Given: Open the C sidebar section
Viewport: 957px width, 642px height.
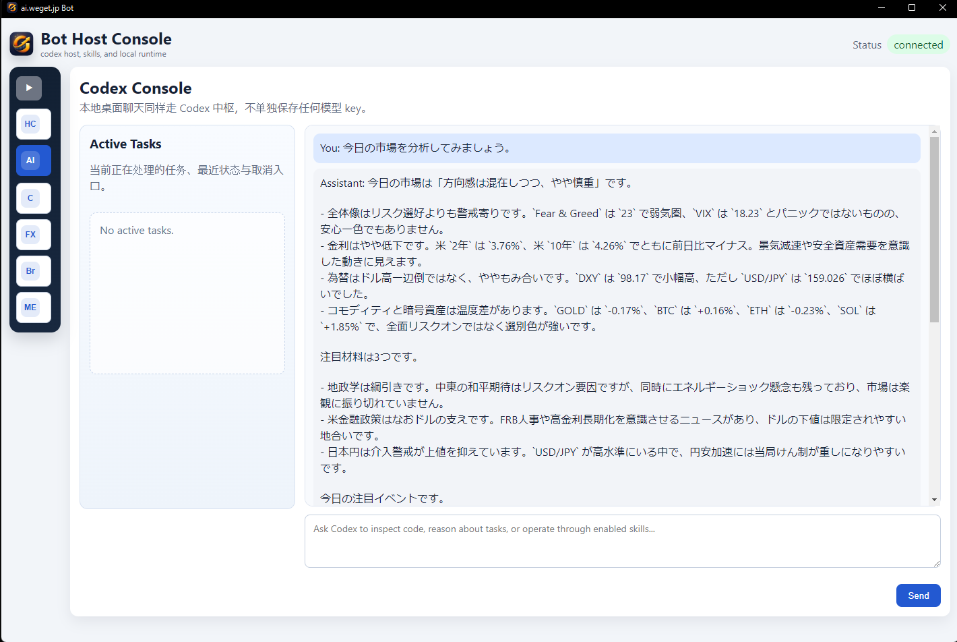Looking at the screenshot, I should [x=34, y=198].
